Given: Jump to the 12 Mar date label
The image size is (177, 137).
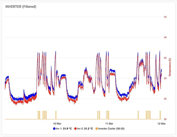Looking at the screenshot, I should 161,124.
